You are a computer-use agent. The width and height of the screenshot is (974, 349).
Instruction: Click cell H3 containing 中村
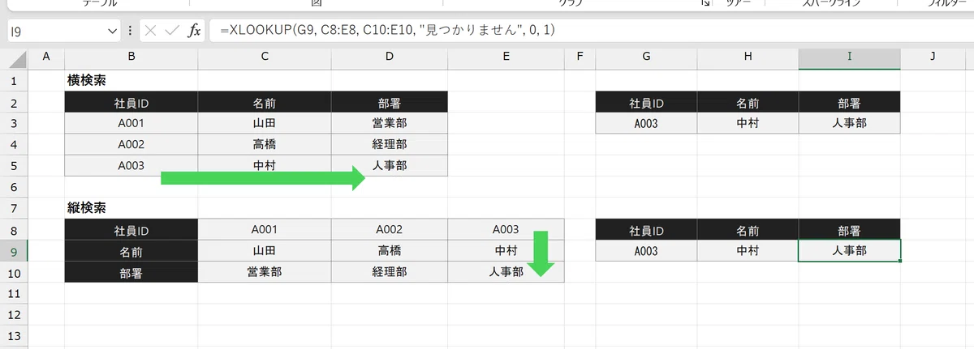click(x=748, y=123)
